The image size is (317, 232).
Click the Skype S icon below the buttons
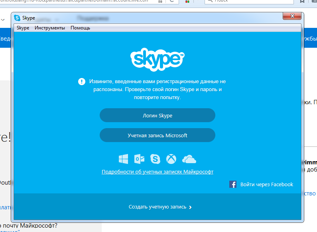pos(155,159)
